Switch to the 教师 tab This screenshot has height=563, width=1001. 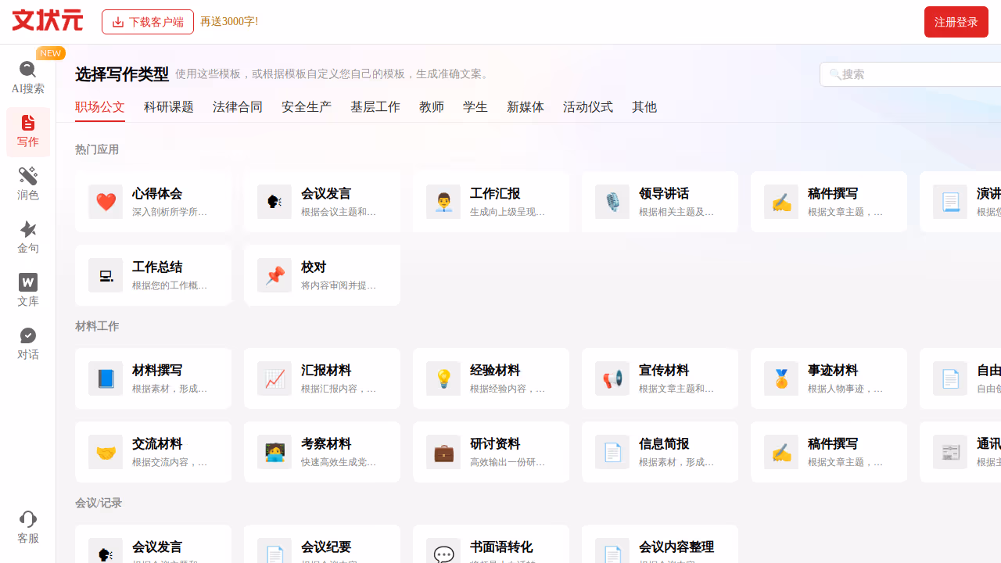432,107
